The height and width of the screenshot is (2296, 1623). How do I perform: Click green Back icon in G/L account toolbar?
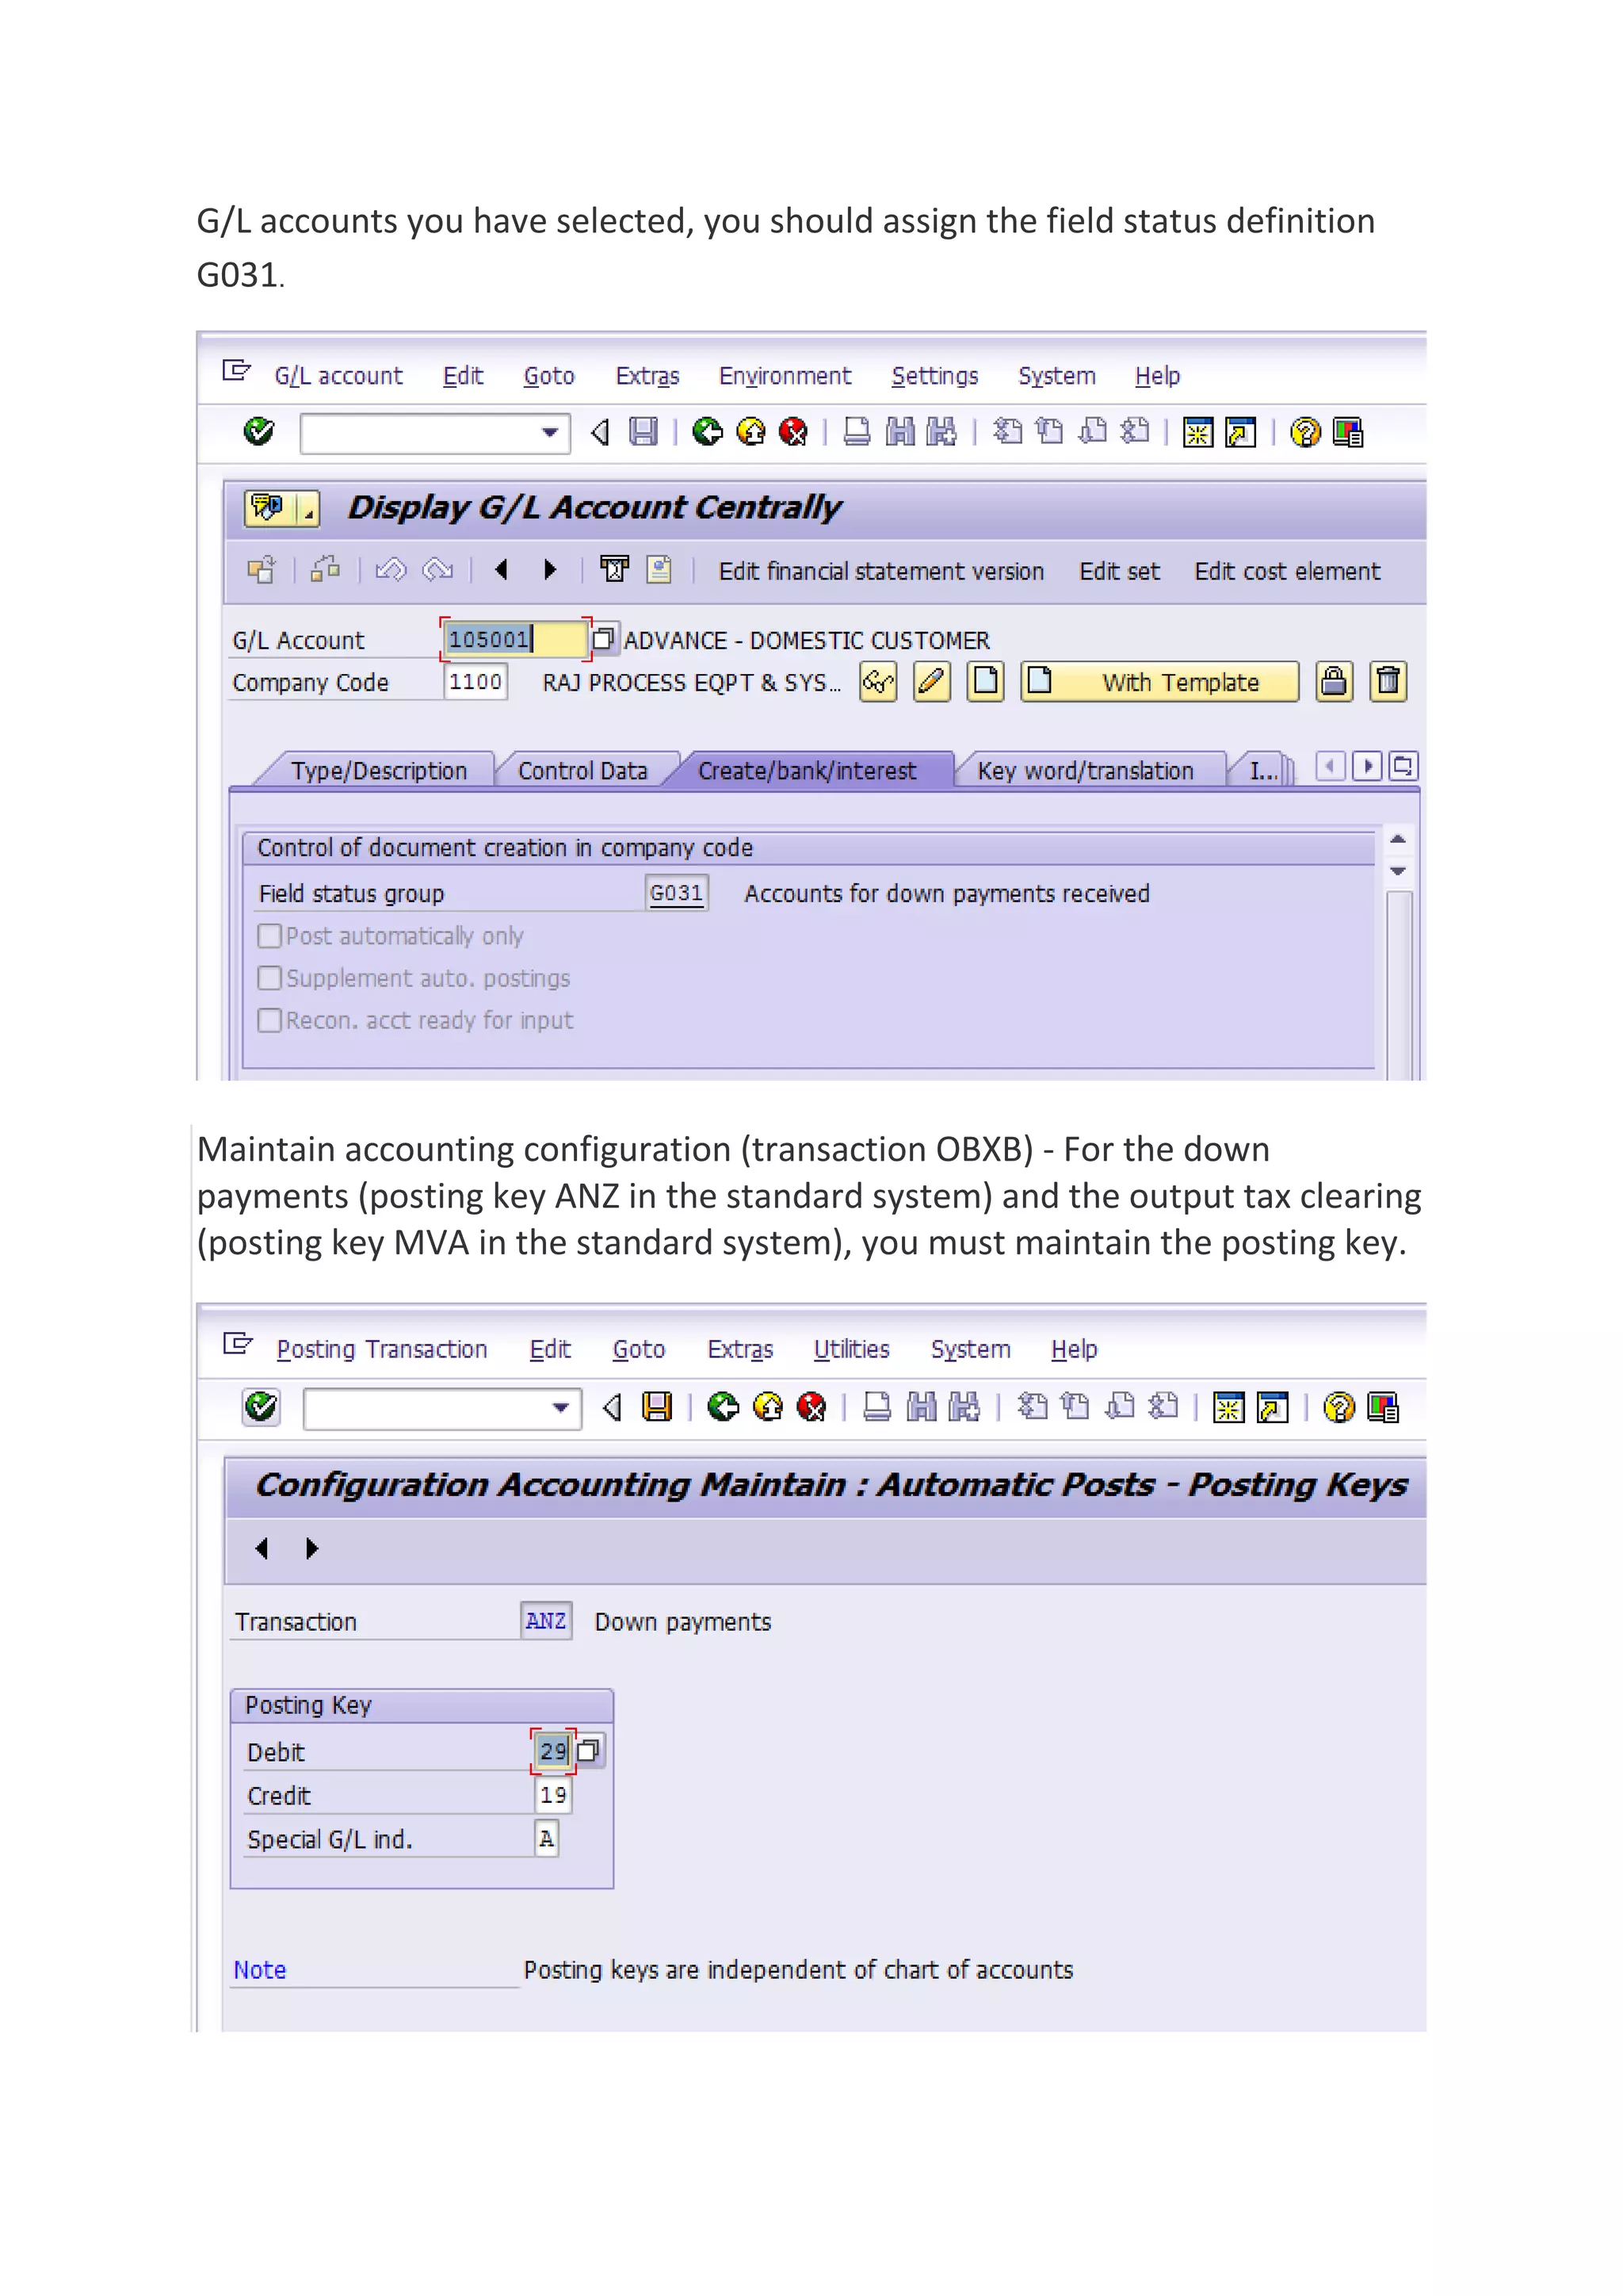pos(708,432)
